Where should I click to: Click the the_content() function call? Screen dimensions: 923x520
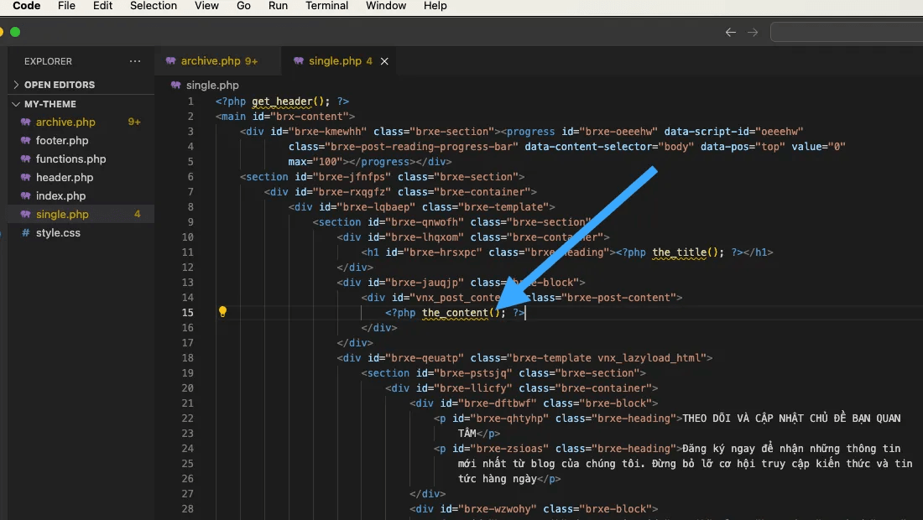click(x=461, y=313)
